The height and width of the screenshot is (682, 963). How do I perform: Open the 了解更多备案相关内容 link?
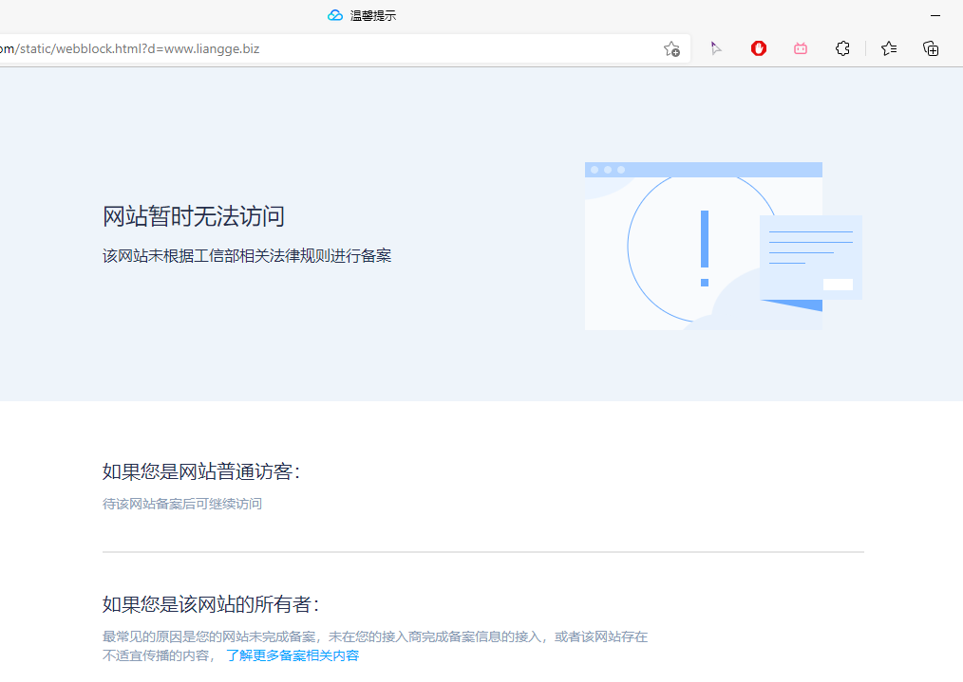tap(292, 654)
